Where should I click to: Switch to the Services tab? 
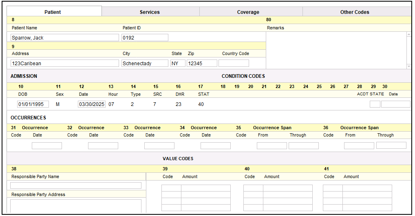pyautogui.click(x=150, y=12)
